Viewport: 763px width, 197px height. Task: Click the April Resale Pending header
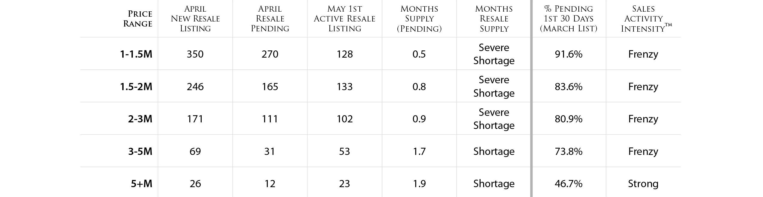click(x=270, y=19)
